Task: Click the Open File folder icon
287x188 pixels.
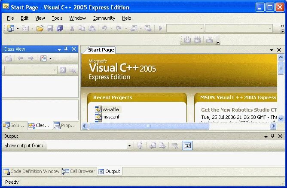Action: point(40,28)
